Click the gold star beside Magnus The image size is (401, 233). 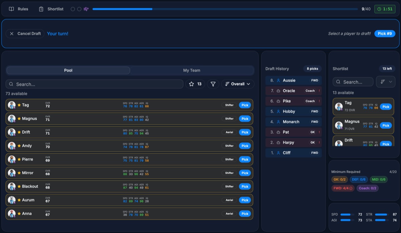coord(19,119)
